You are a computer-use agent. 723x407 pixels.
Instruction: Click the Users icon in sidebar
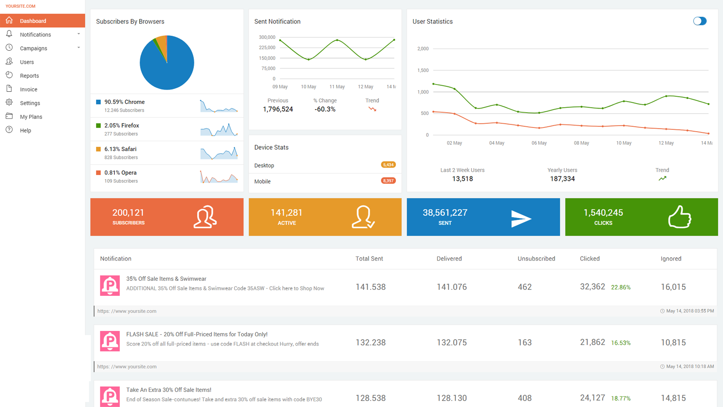[x=9, y=62]
